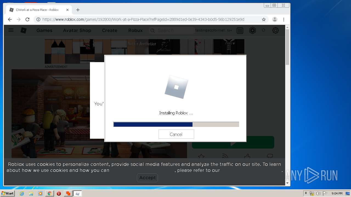Open testingaccforme1 profile link
Image resolution: width=351 pixels, height=197 pixels.
[x=210, y=30]
